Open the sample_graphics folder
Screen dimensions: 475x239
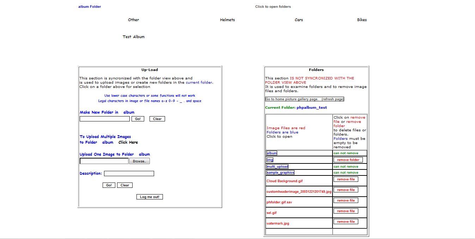[280, 173]
